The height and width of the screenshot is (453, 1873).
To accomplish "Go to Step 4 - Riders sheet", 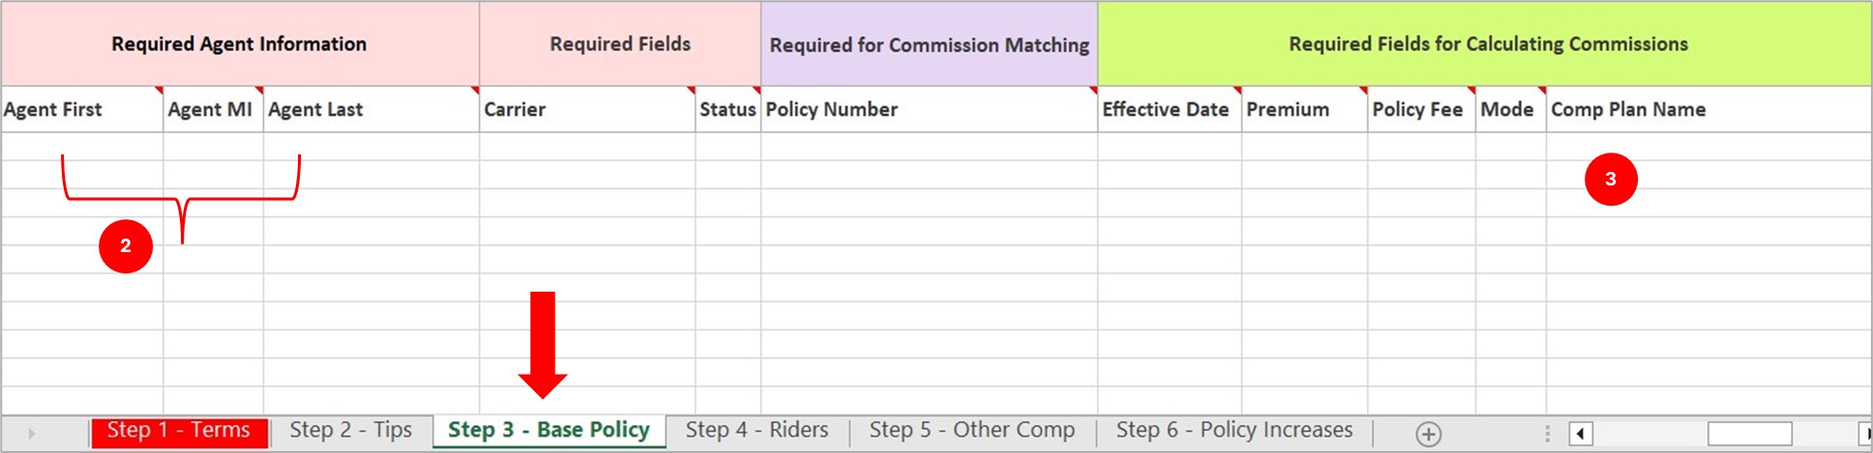I will [x=757, y=431].
